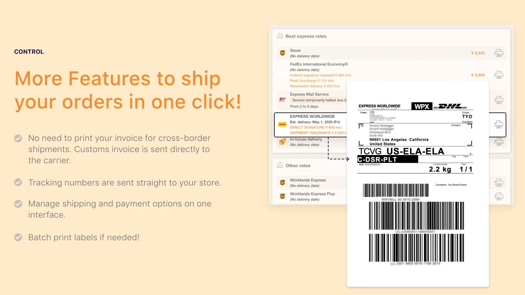Select the EXPRESS WORLDWIDE rate row
The height and width of the screenshot is (295, 525).
(x=390, y=125)
